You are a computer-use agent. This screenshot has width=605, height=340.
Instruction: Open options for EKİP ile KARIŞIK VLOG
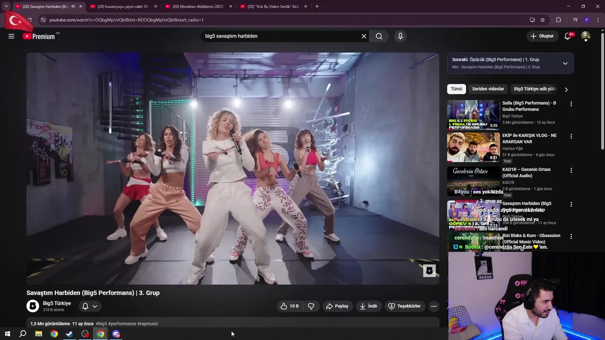click(571, 136)
